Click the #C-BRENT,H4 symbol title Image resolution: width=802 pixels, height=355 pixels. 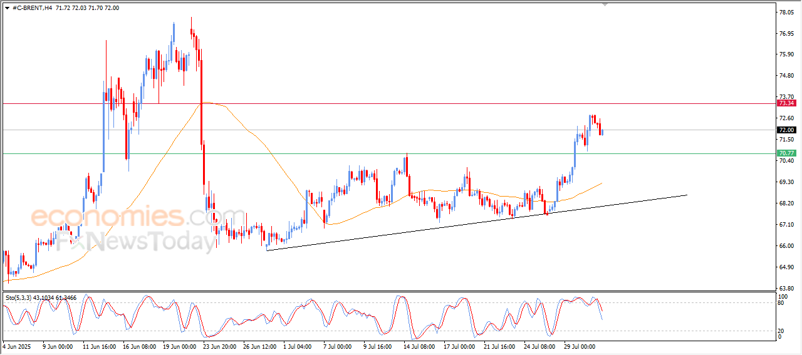pos(32,8)
